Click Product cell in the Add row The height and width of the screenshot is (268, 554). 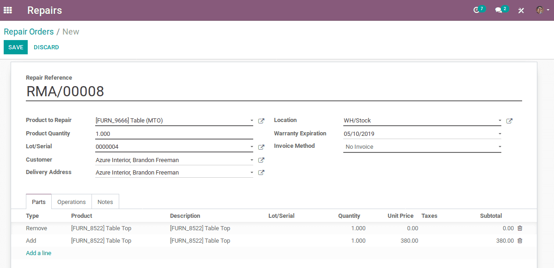click(101, 241)
